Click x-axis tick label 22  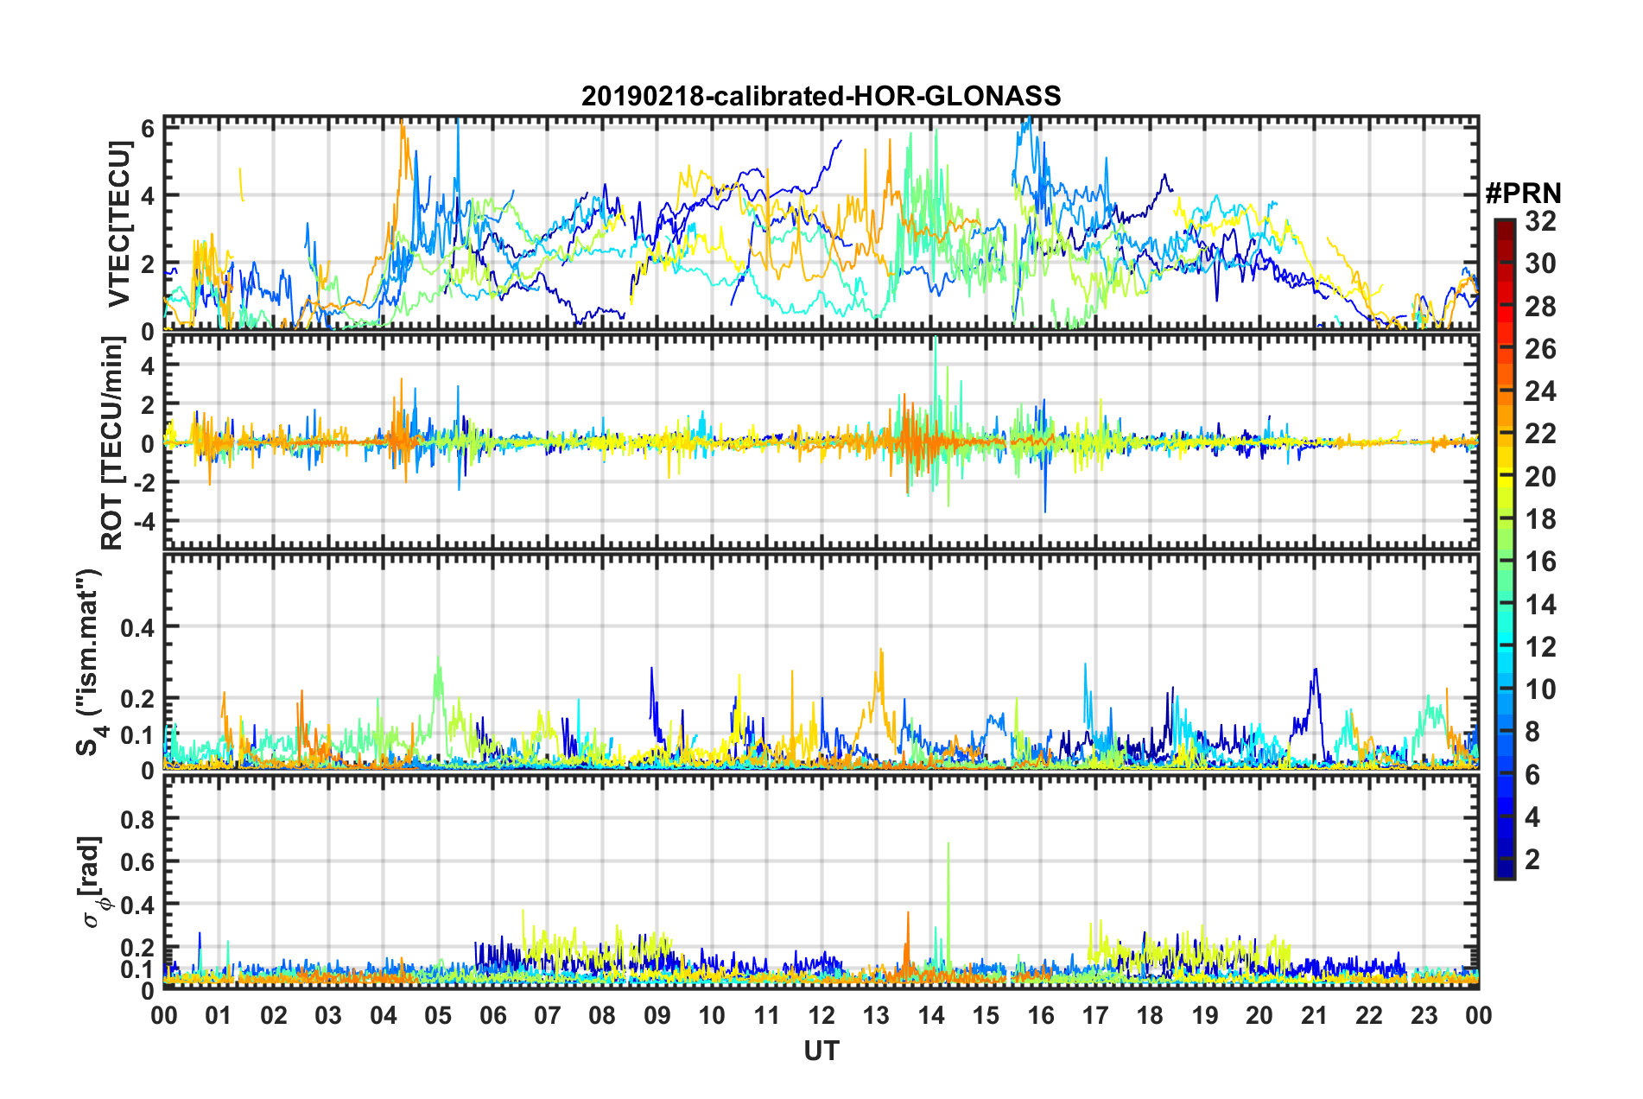1369,1015
